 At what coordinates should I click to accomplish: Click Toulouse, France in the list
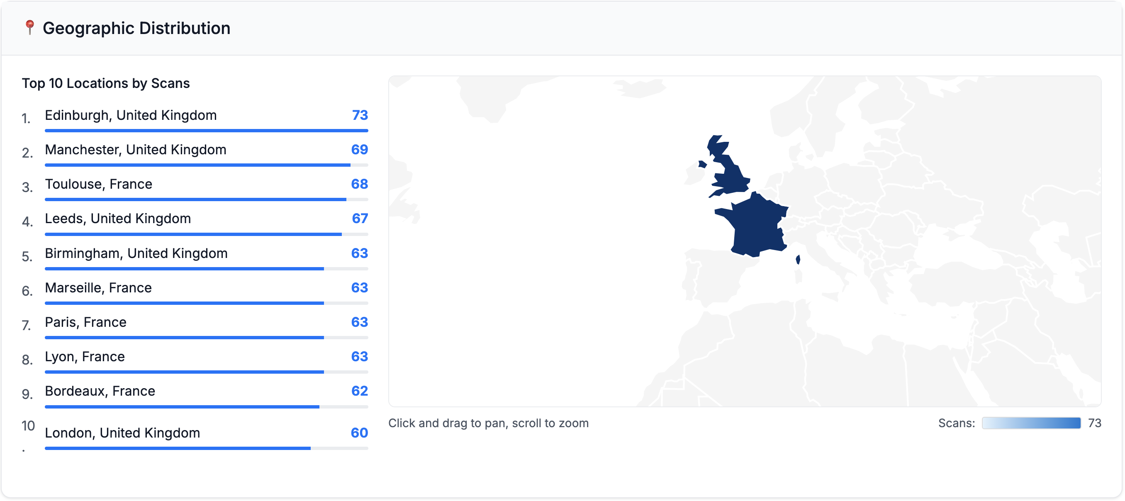coord(98,184)
